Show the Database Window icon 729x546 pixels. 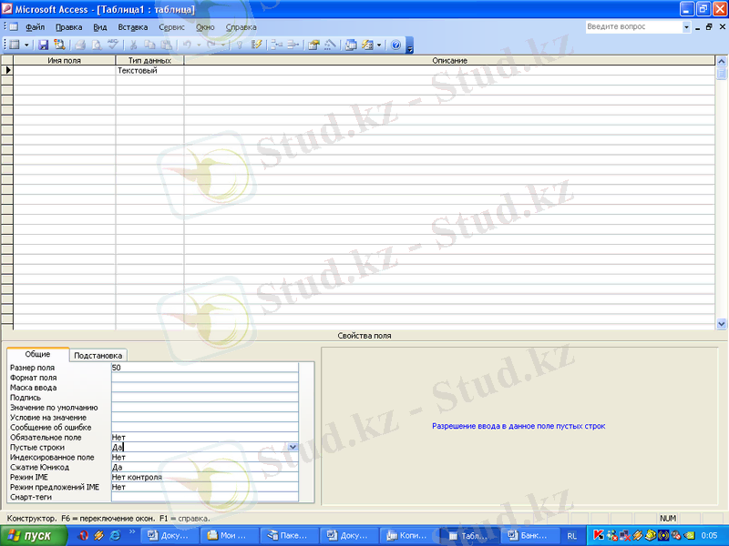tap(352, 45)
